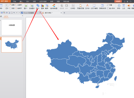
Task: Undo the last action
Action: click(14, 13)
